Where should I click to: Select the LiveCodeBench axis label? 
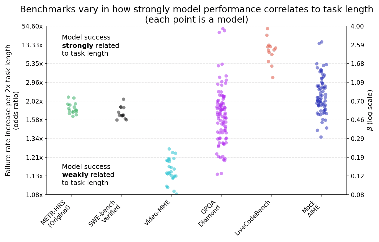click(x=253, y=218)
